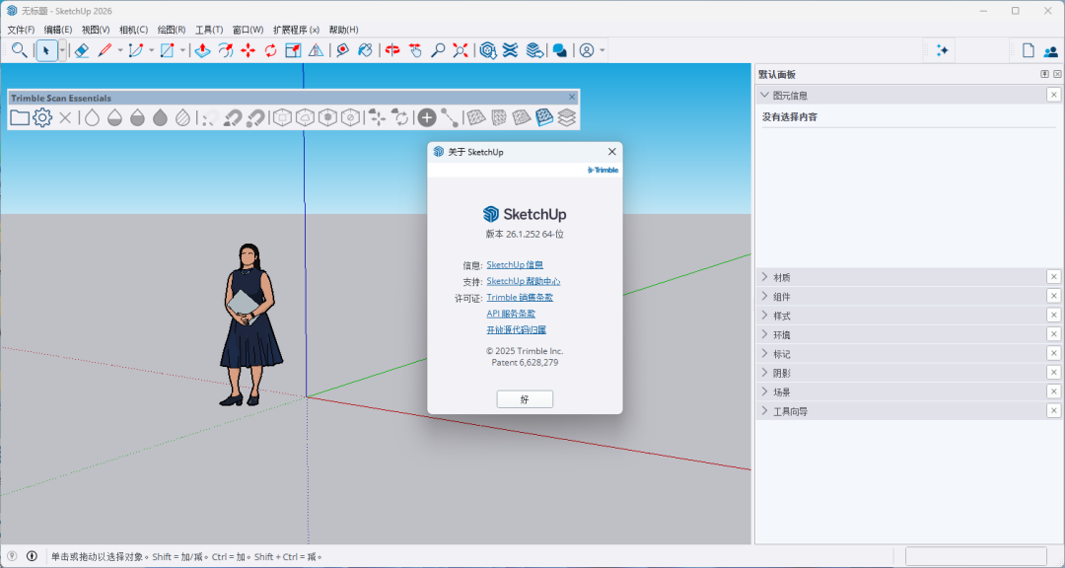Select the arrow Select tool
Screen dimensions: 1065x568
tap(47, 50)
